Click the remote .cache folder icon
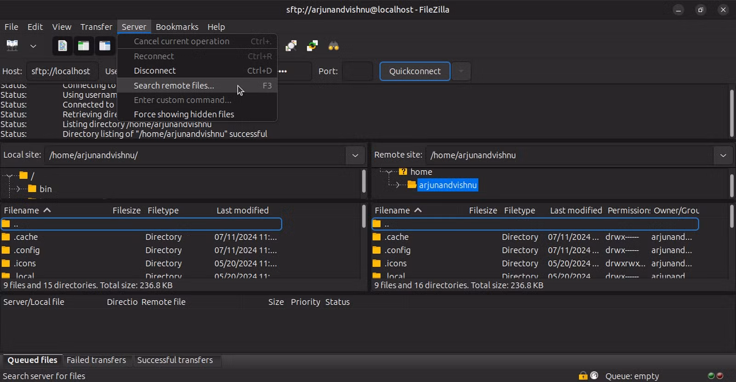This screenshot has width=736, height=382. pyautogui.click(x=377, y=237)
